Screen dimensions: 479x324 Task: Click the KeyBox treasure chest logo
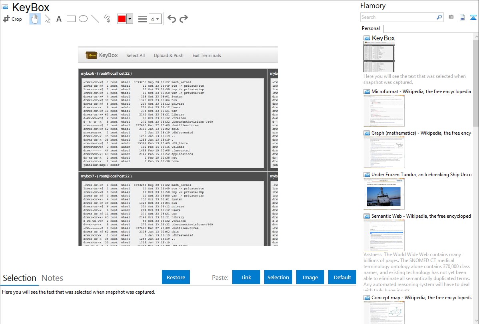coord(91,55)
